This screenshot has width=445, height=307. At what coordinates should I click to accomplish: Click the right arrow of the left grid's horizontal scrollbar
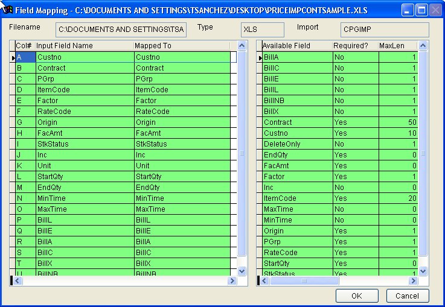tap(232, 280)
